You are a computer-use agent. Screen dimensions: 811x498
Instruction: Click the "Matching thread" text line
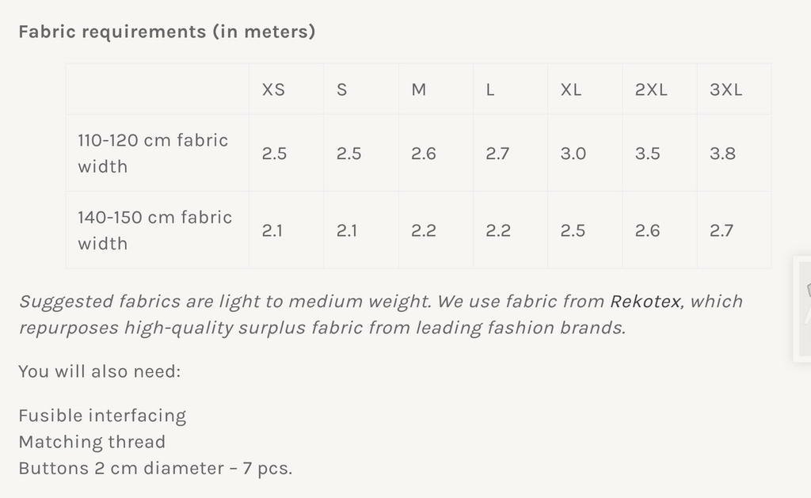pos(92,442)
